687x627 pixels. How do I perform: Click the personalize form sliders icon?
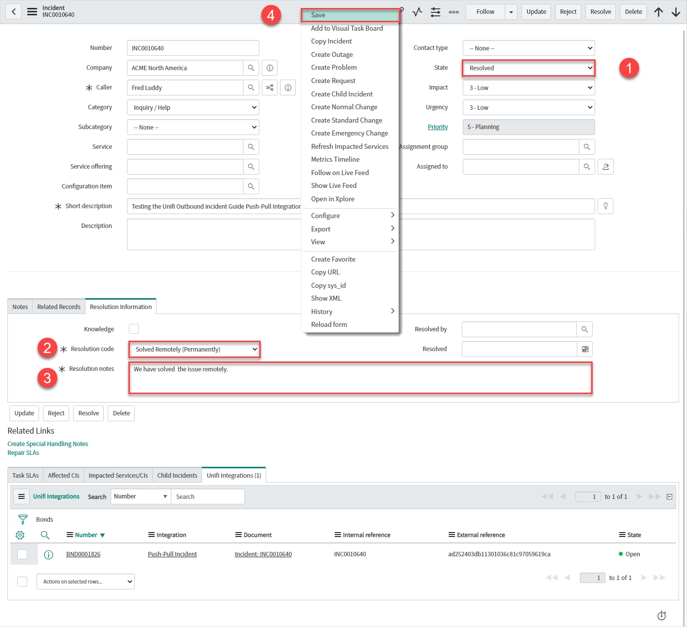[x=435, y=12]
